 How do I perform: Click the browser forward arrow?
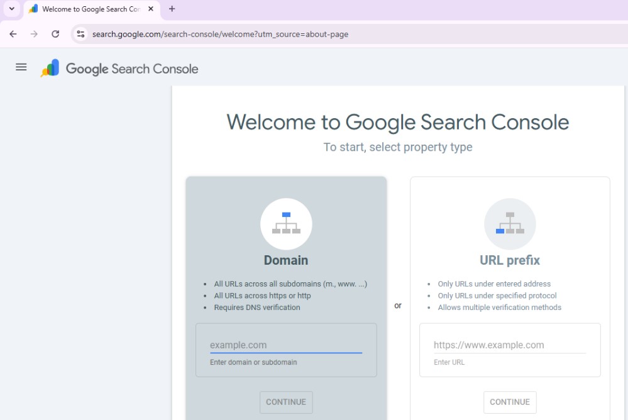34,34
